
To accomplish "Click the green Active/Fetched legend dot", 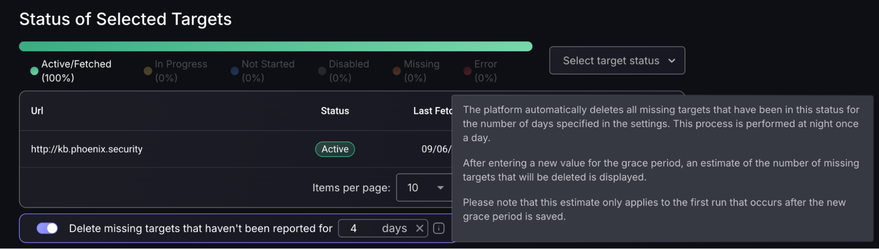I will (x=34, y=71).
